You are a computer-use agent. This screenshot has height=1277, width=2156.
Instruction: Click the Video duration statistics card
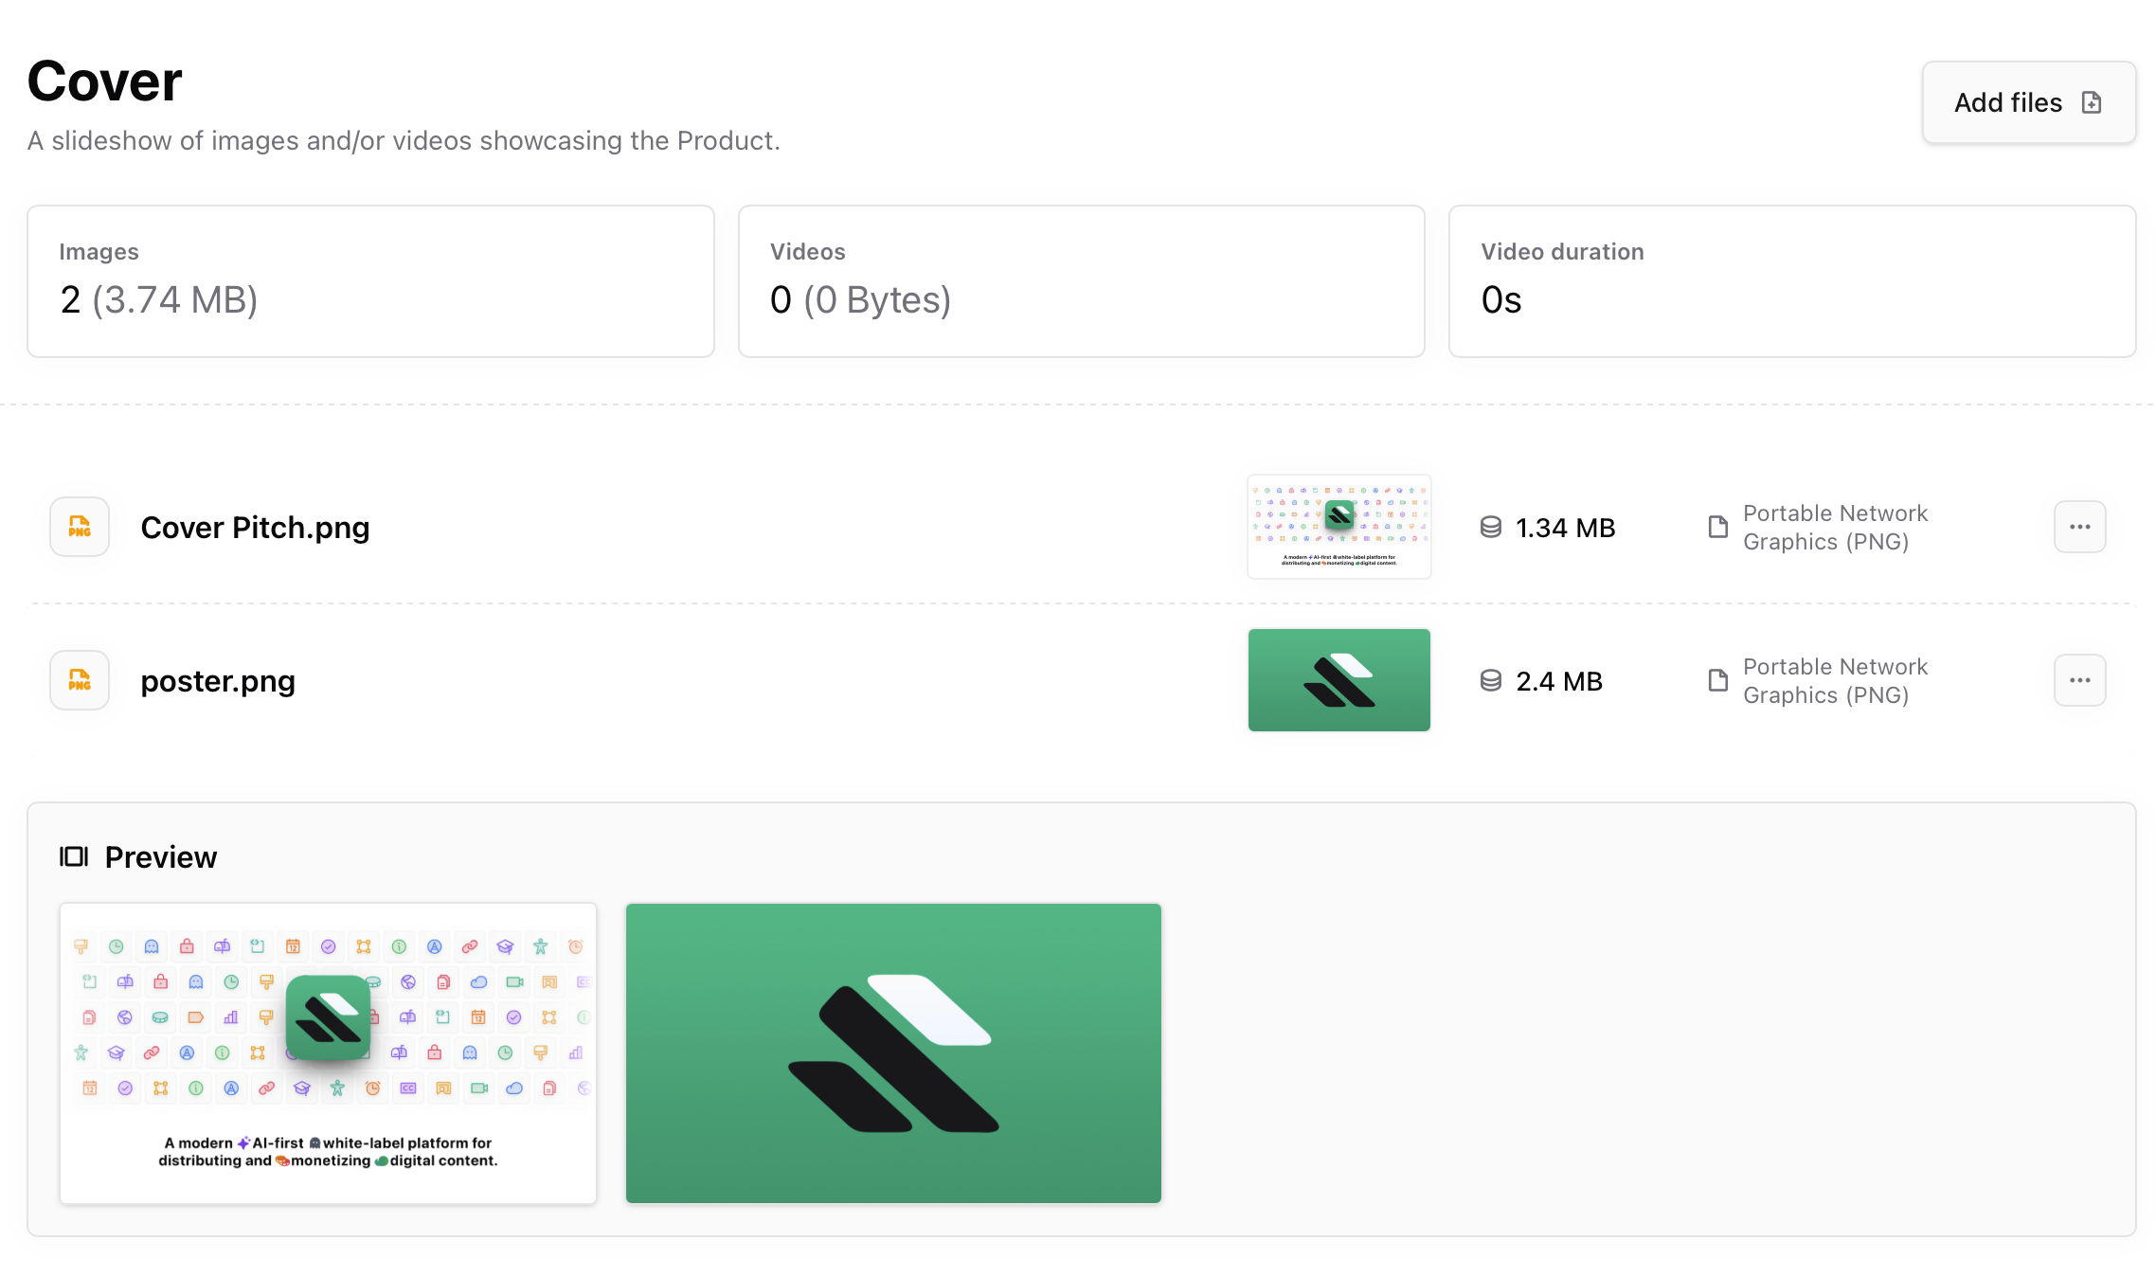1791,280
